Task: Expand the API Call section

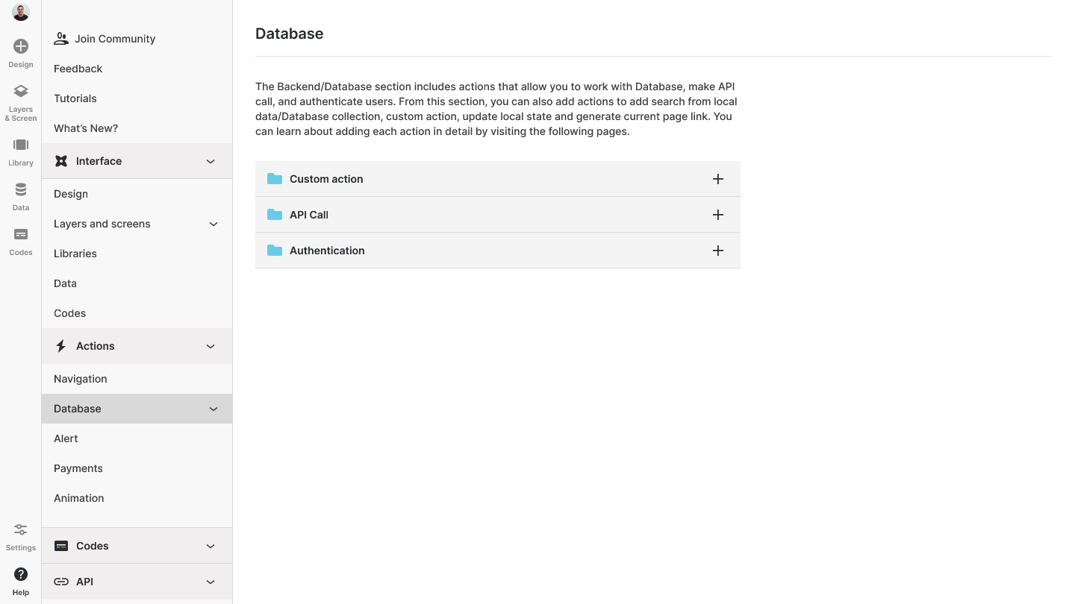Action: [717, 215]
